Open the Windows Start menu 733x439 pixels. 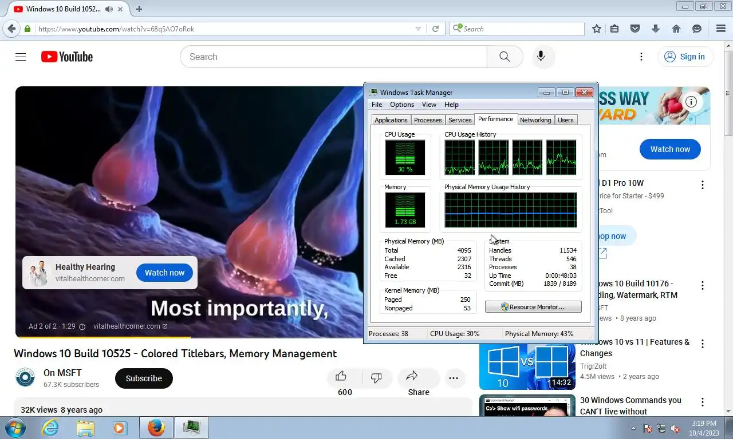point(15,428)
